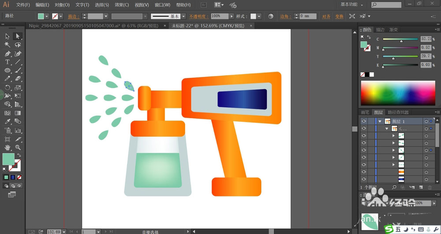Select the Pencil tool
This screenshot has width=441, height=234.
point(7,79)
